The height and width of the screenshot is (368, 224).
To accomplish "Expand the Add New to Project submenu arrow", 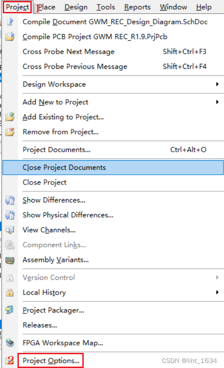I will point(217,102).
